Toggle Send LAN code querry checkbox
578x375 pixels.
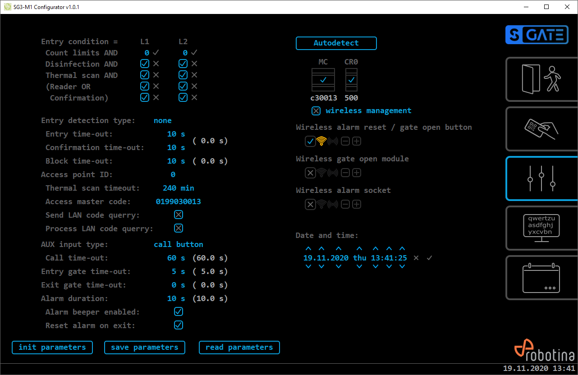coord(179,215)
